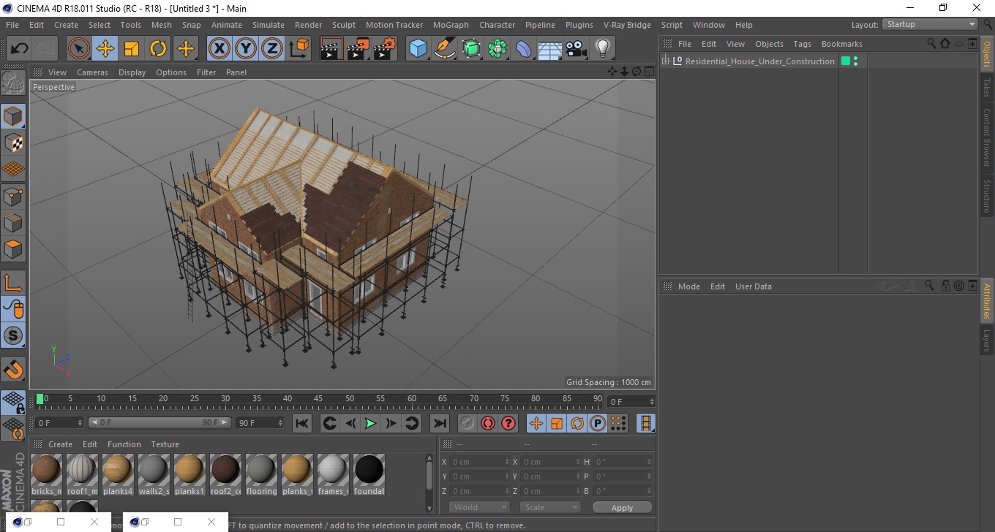The image size is (995, 532).
Task: Switch to the Layers side tab
Action: tap(987, 341)
